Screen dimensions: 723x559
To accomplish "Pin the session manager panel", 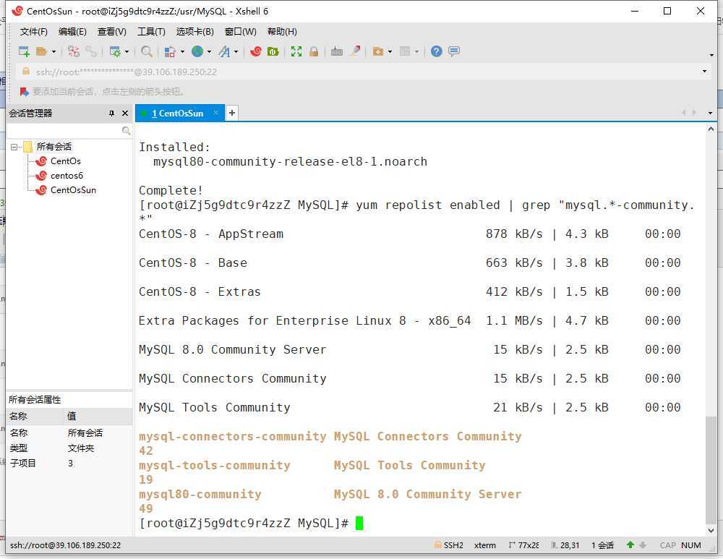I will [111, 114].
